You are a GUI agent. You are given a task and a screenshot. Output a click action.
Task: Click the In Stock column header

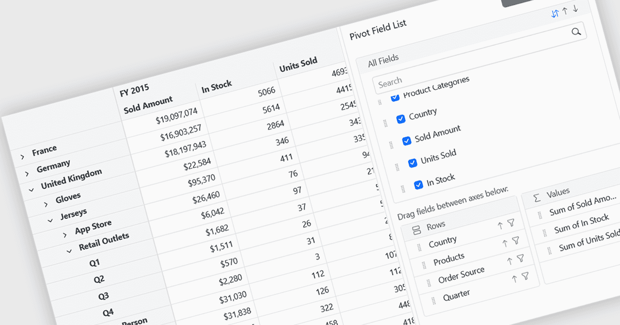coord(216,87)
